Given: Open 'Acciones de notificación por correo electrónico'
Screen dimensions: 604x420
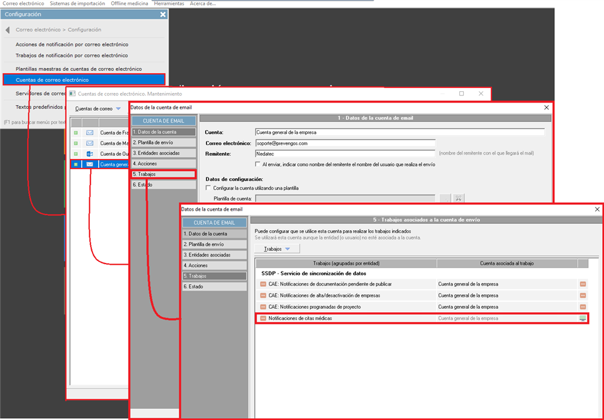Looking at the screenshot, I should 72,45.
